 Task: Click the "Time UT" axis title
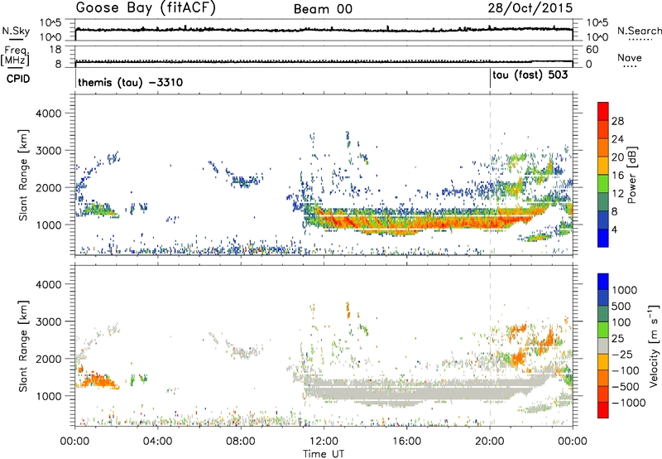point(324,454)
